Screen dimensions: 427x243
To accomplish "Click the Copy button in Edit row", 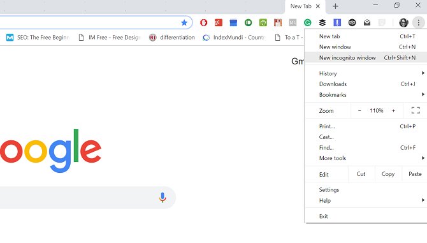I will (388, 174).
